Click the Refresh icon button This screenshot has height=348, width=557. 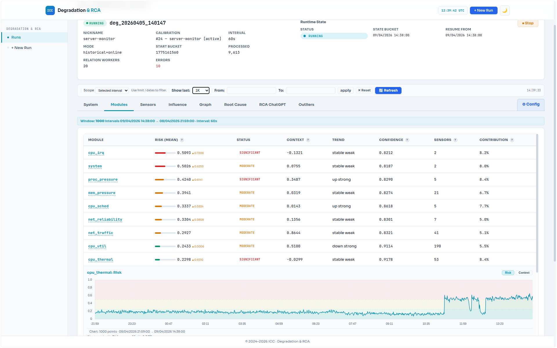click(x=381, y=90)
